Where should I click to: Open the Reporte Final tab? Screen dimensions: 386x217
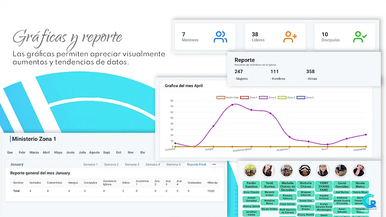point(196,164)
